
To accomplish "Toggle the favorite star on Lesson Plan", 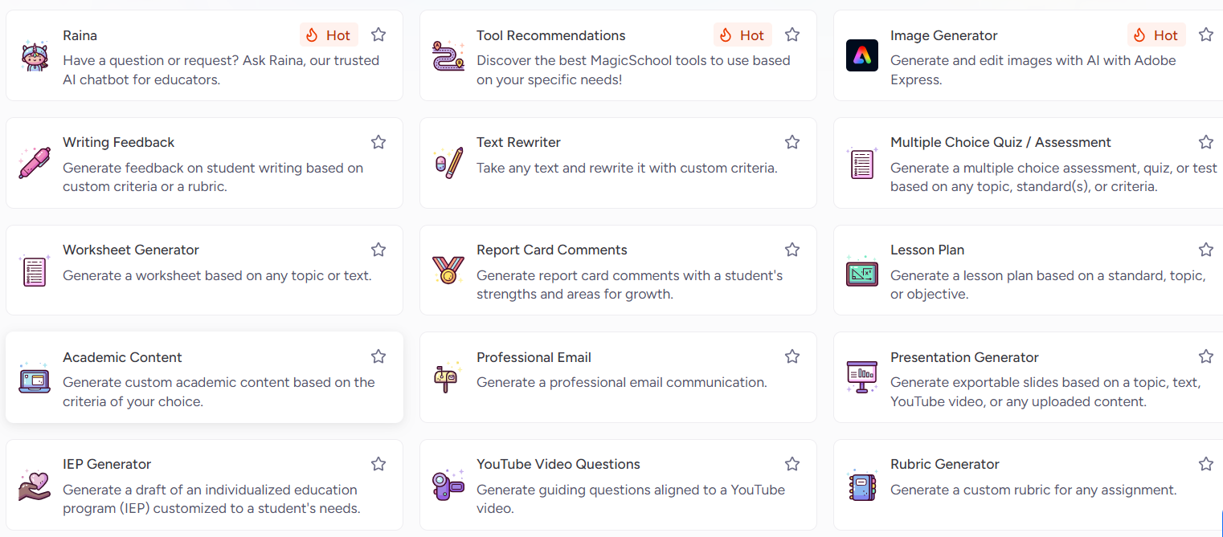I will click(1205, 249).
